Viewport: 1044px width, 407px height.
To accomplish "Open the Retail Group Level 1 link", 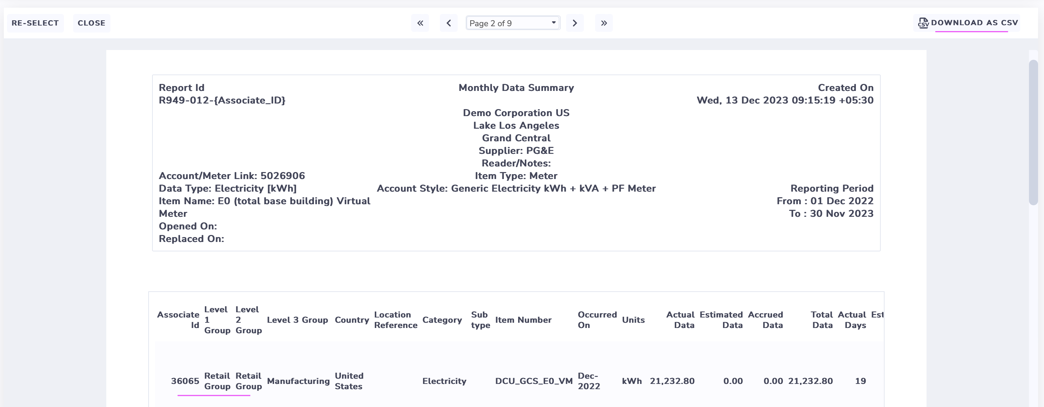I will [x=217, y=381].
